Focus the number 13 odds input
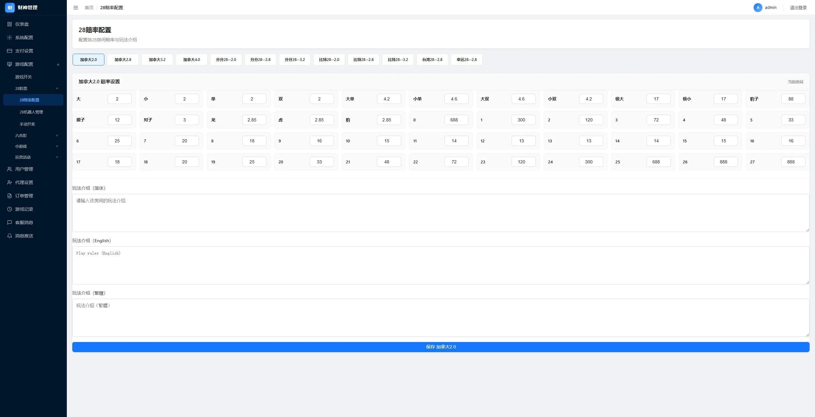 point(591,141)
